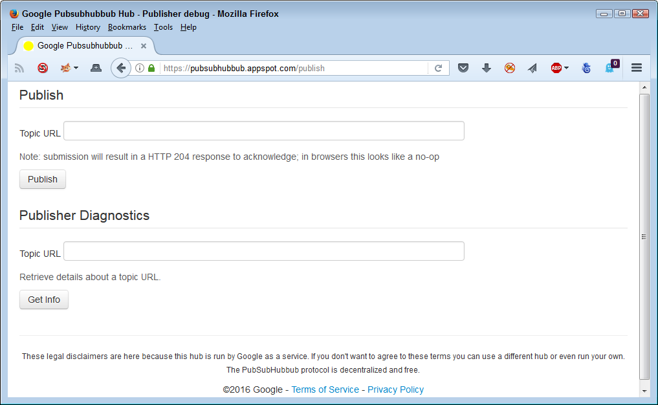This screenshot has height=405, width=658.
Task: Click the URL address bar
Action: tap(294, 68)
